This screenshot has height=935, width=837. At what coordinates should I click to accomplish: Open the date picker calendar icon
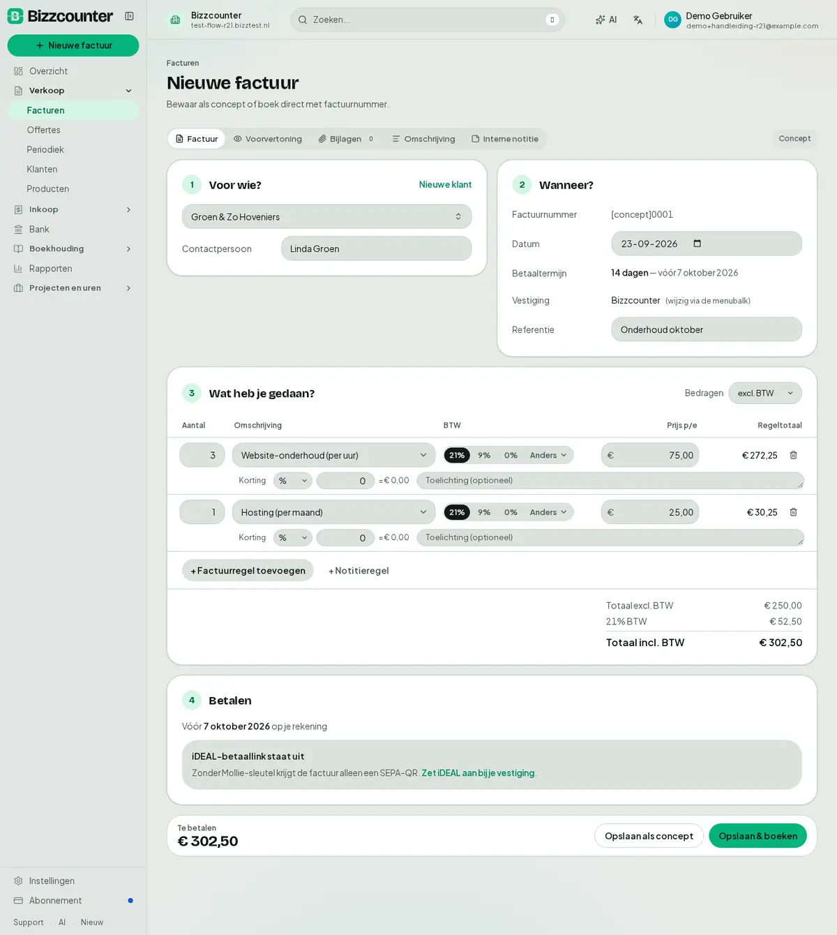coord(697,244)
